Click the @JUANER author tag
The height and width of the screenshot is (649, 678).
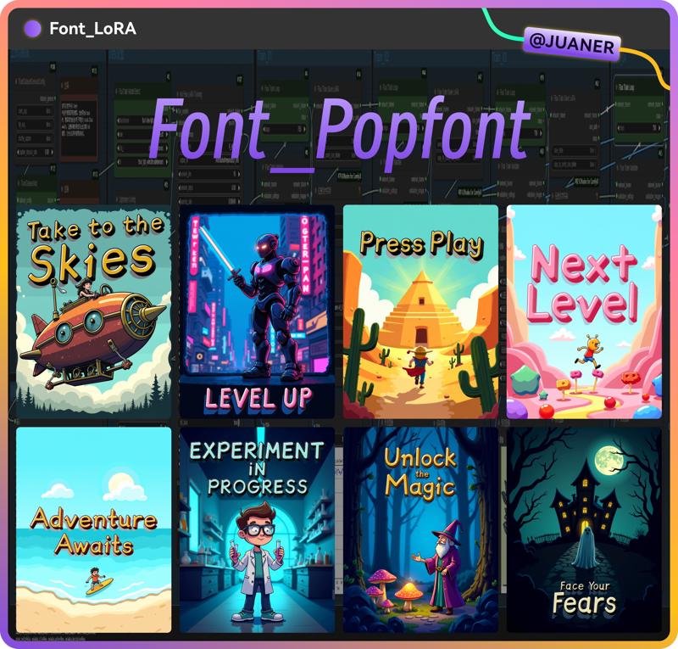571,45
